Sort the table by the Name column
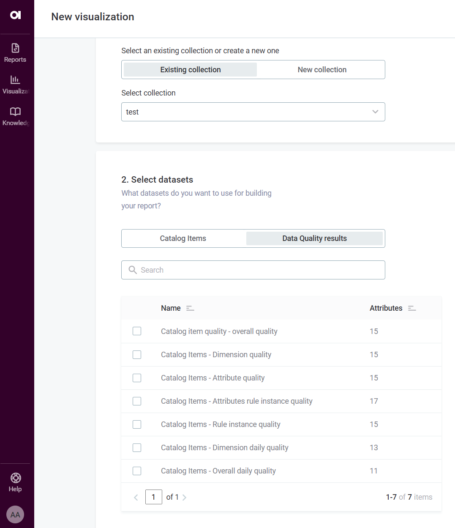 coord(190,308)
